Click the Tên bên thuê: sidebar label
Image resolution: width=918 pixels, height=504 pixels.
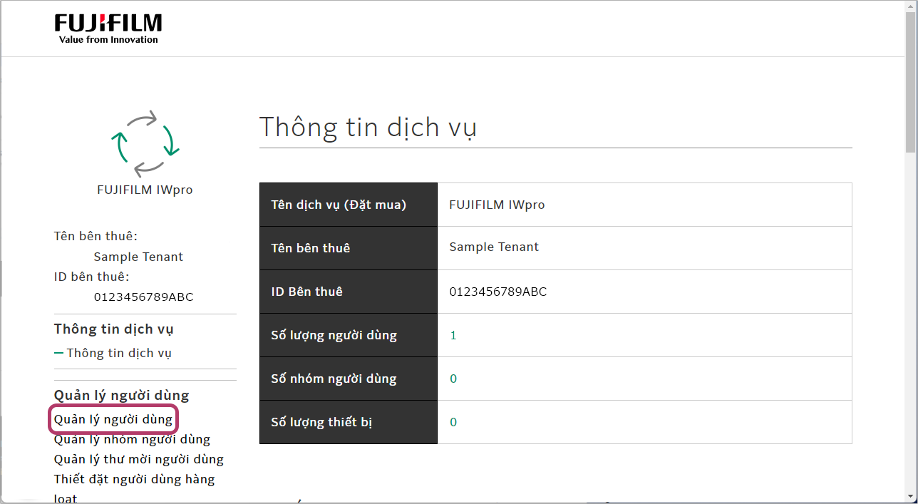tap(96, 236)
